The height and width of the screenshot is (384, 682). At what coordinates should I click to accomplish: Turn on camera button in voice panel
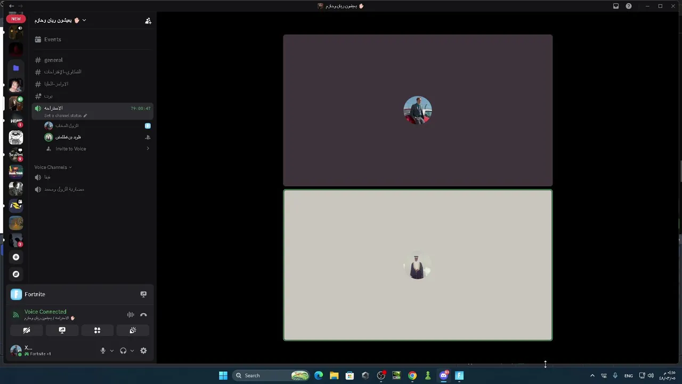pyautogui.click(x=27, y=330)
